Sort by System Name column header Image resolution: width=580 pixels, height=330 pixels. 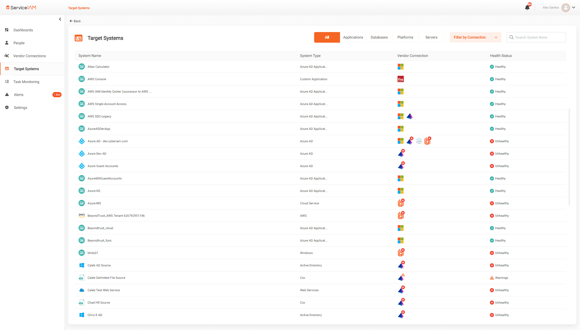tap(90, 56)
